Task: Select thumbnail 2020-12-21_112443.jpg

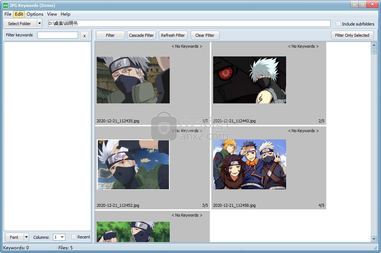Action: 250,80
